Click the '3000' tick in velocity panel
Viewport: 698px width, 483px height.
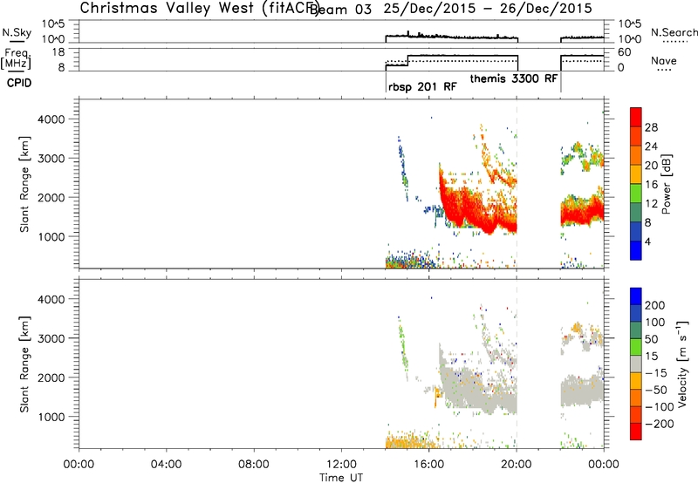[51, 338]
